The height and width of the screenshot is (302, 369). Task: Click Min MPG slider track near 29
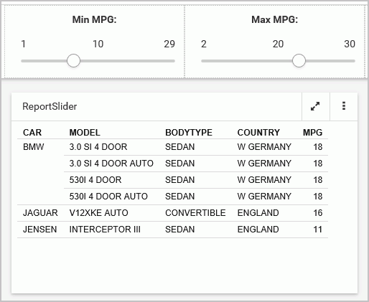171,61
